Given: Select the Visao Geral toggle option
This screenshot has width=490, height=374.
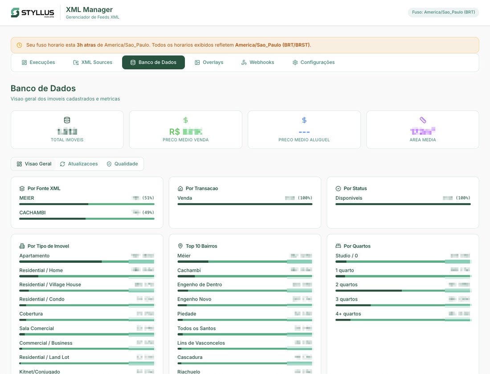Looking at the screenshot, I should (33, 164).
